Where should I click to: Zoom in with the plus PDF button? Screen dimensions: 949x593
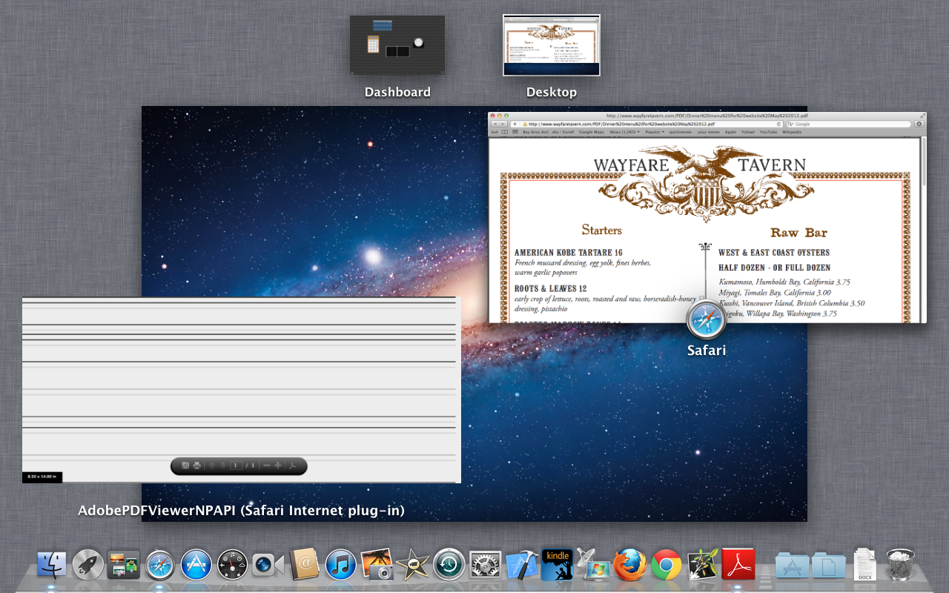tap(278, 466)
